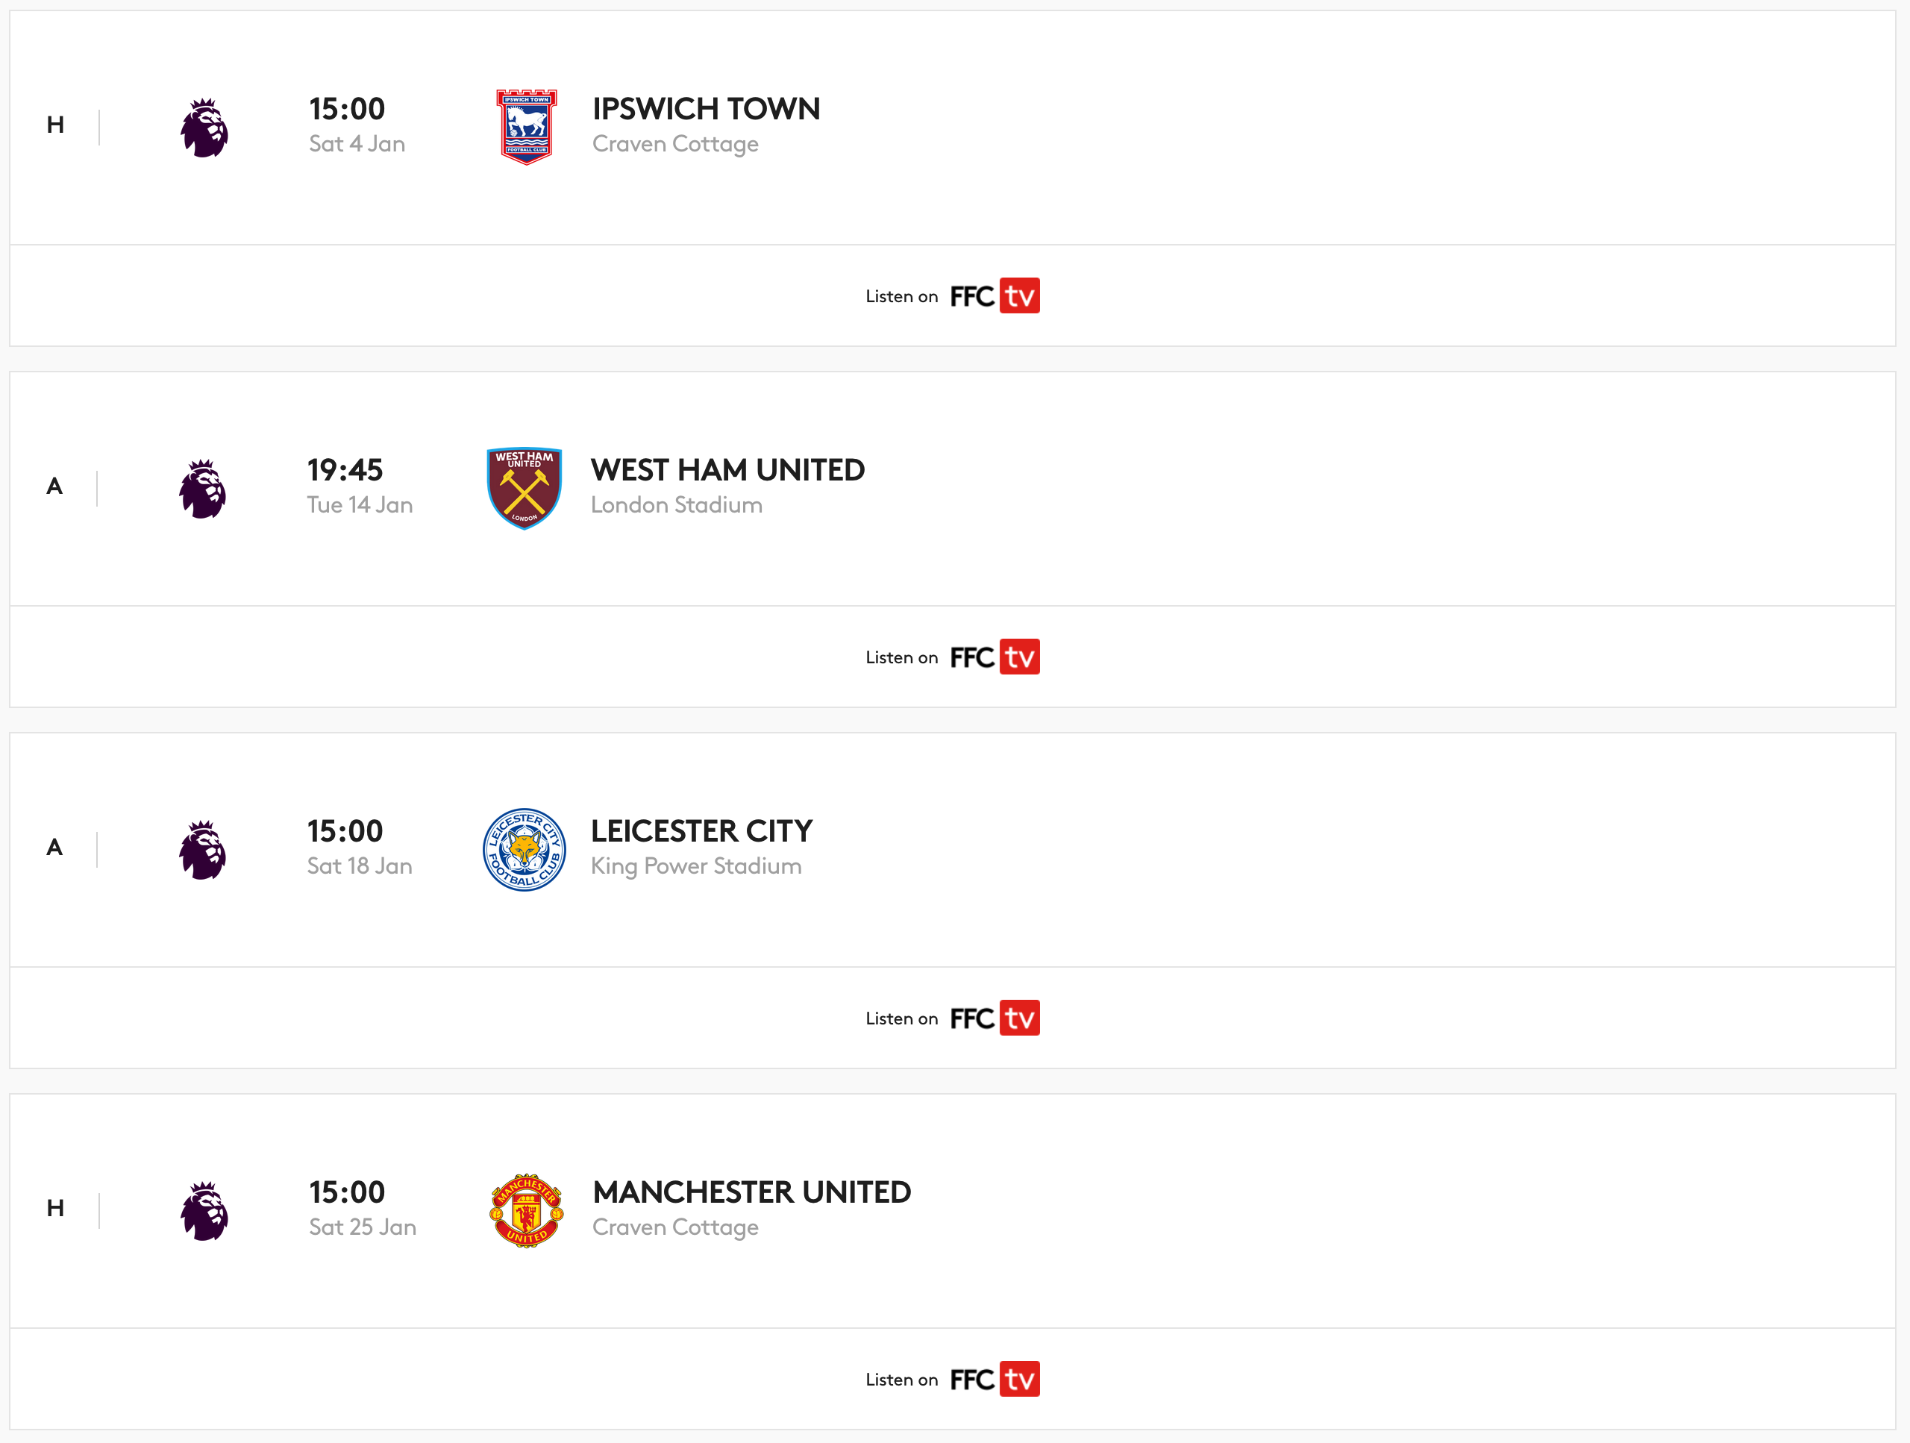Image resolution: width=1910 pixels, height=1443 pixels.
Task: Select the LEICESTER CITY fixture title
Action: [702, 830]
